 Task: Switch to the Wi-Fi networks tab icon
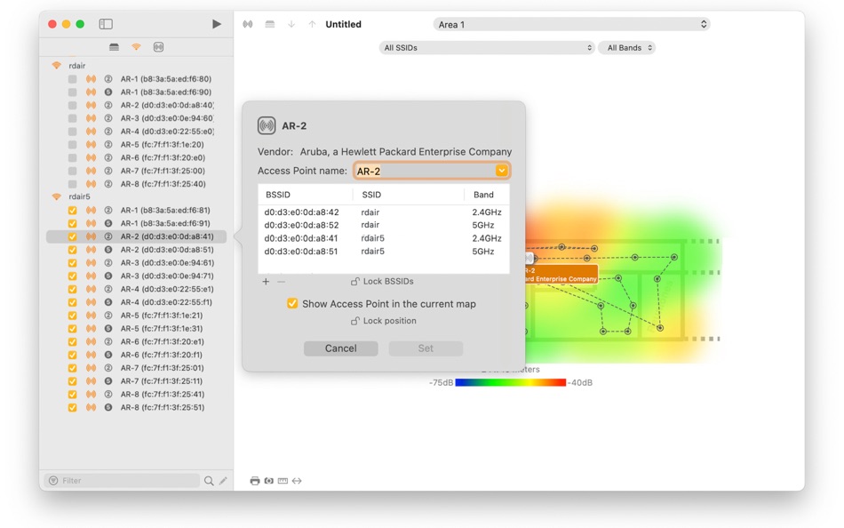coord(136,47)
